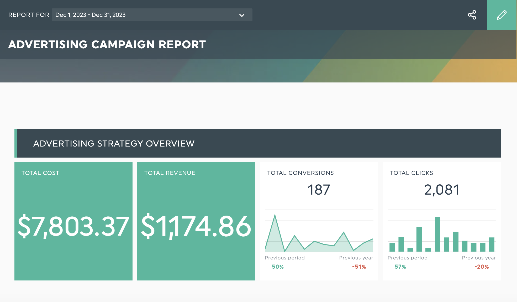The width and height of the screenshot is (517, 302).
Task: Click the TOTAL REVENUE title
Action: click(x=170, y=173)
